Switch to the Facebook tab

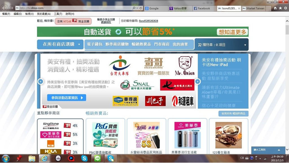205,8
